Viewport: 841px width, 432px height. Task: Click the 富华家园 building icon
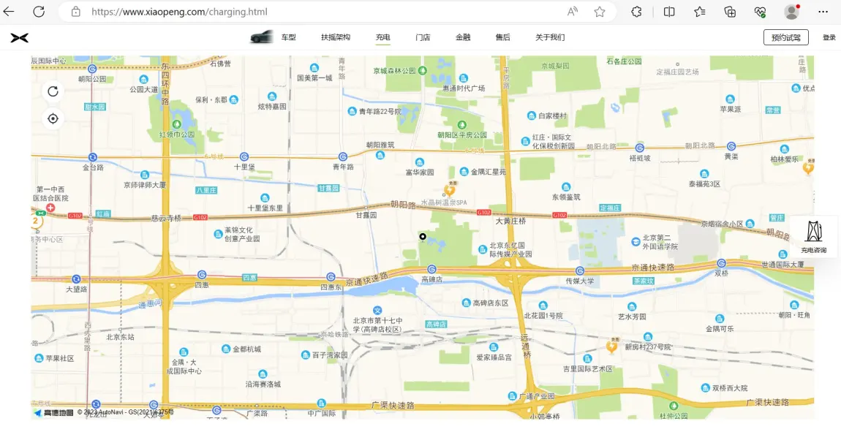pyautogui.click(x=420, y=162)
